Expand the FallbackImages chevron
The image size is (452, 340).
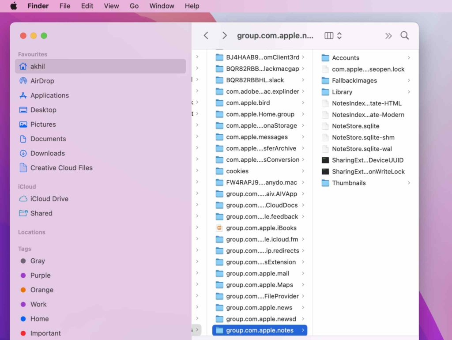coord(409,80)
